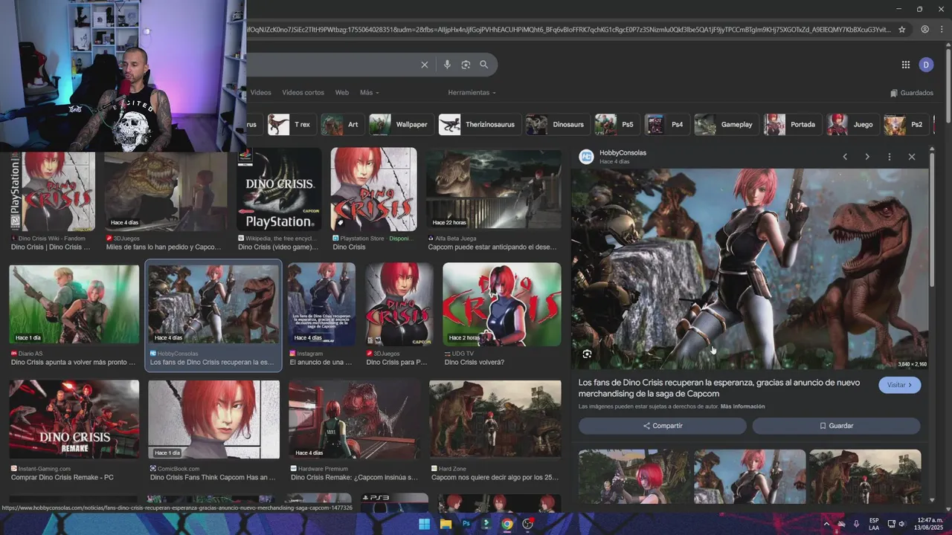
Task: Filter by Ps4 chip
Action: 666,124
